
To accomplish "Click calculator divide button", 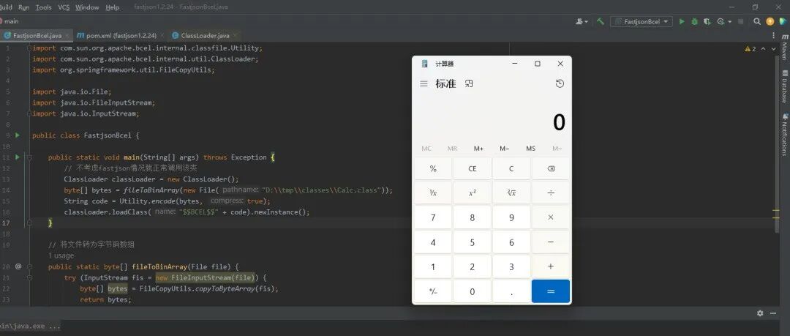I will [x=551, y=193].
